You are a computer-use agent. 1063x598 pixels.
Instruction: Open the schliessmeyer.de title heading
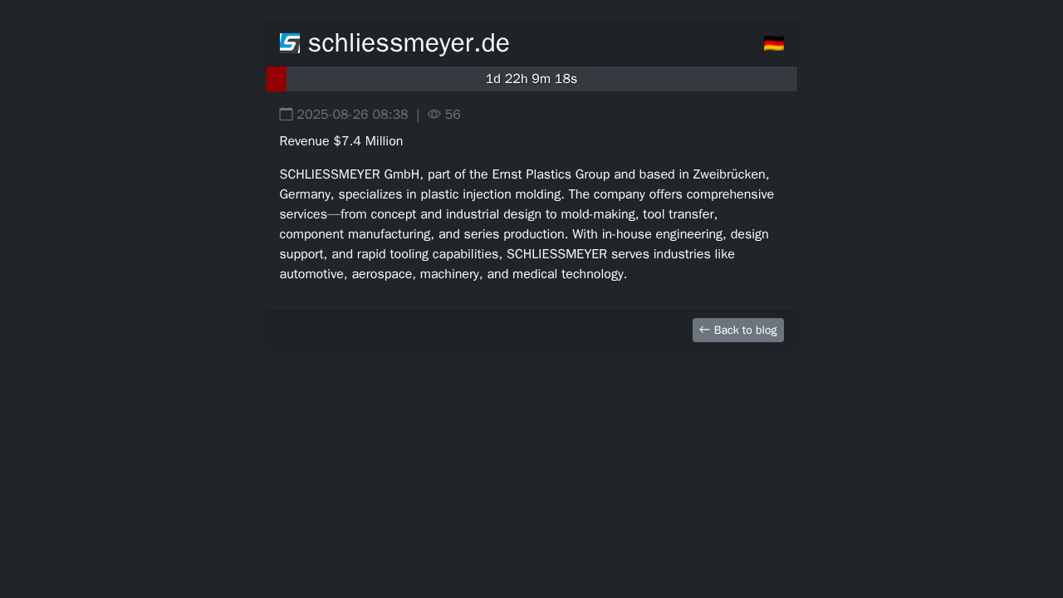point(409,43)
